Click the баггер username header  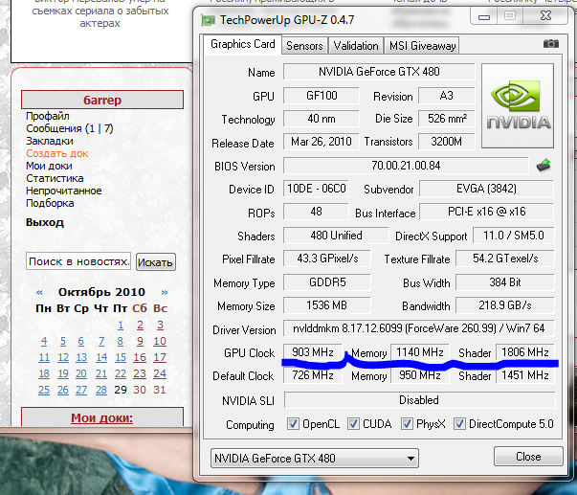[x=102, y=100]
